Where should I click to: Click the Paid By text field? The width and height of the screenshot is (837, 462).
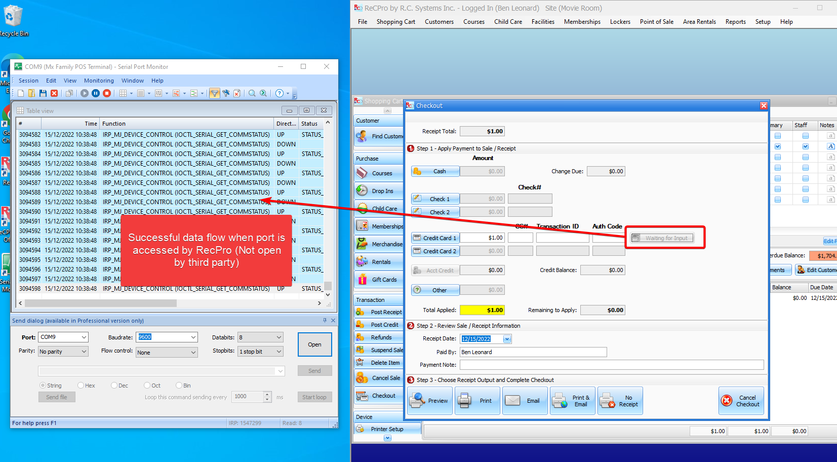click(533, 352)
